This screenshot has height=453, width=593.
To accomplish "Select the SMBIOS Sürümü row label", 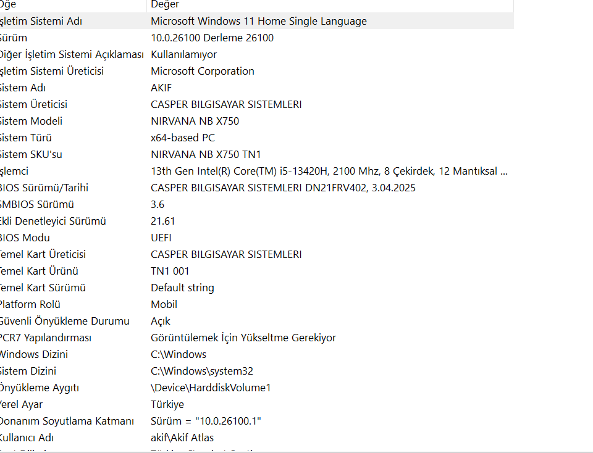I will (x=37, y=204).
